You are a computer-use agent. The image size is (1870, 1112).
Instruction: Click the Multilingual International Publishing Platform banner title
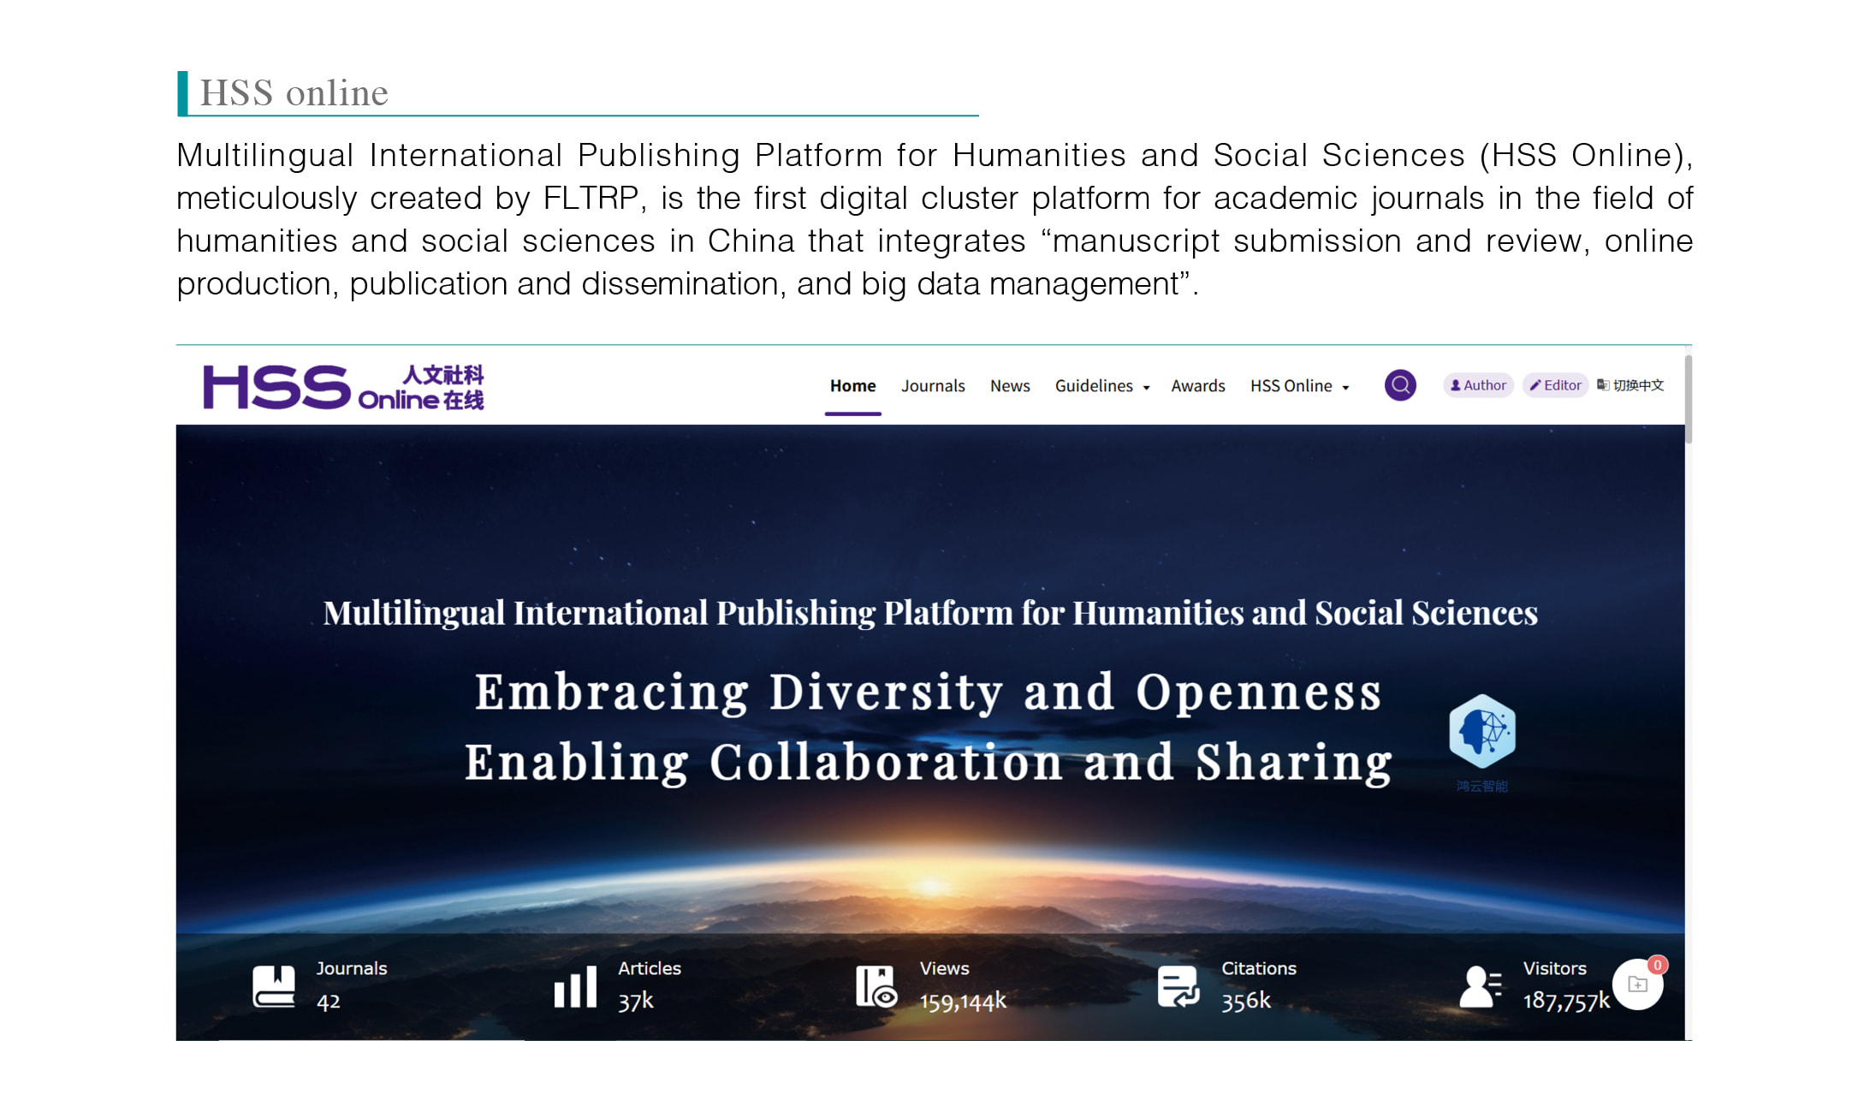coord(930,613)
